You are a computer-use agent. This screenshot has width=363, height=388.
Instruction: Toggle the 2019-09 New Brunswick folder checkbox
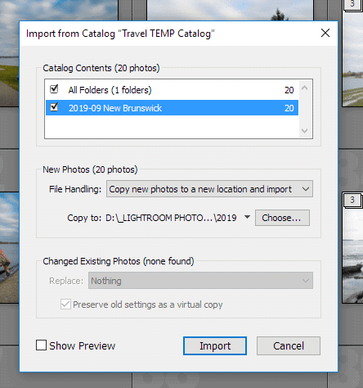54,107
